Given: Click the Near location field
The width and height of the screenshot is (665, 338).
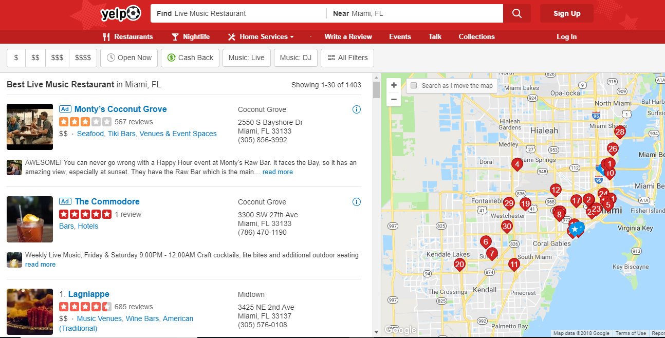Looking at the screenshot, I should [x=415, y=13].
